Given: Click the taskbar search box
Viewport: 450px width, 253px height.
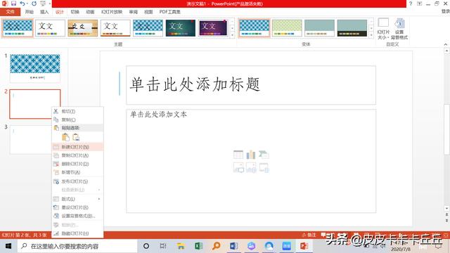Looking at the screenshot, I should pyautogui.click(x=77, y=246).
